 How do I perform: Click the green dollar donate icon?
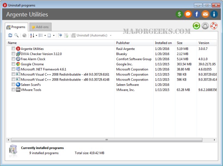179,14
